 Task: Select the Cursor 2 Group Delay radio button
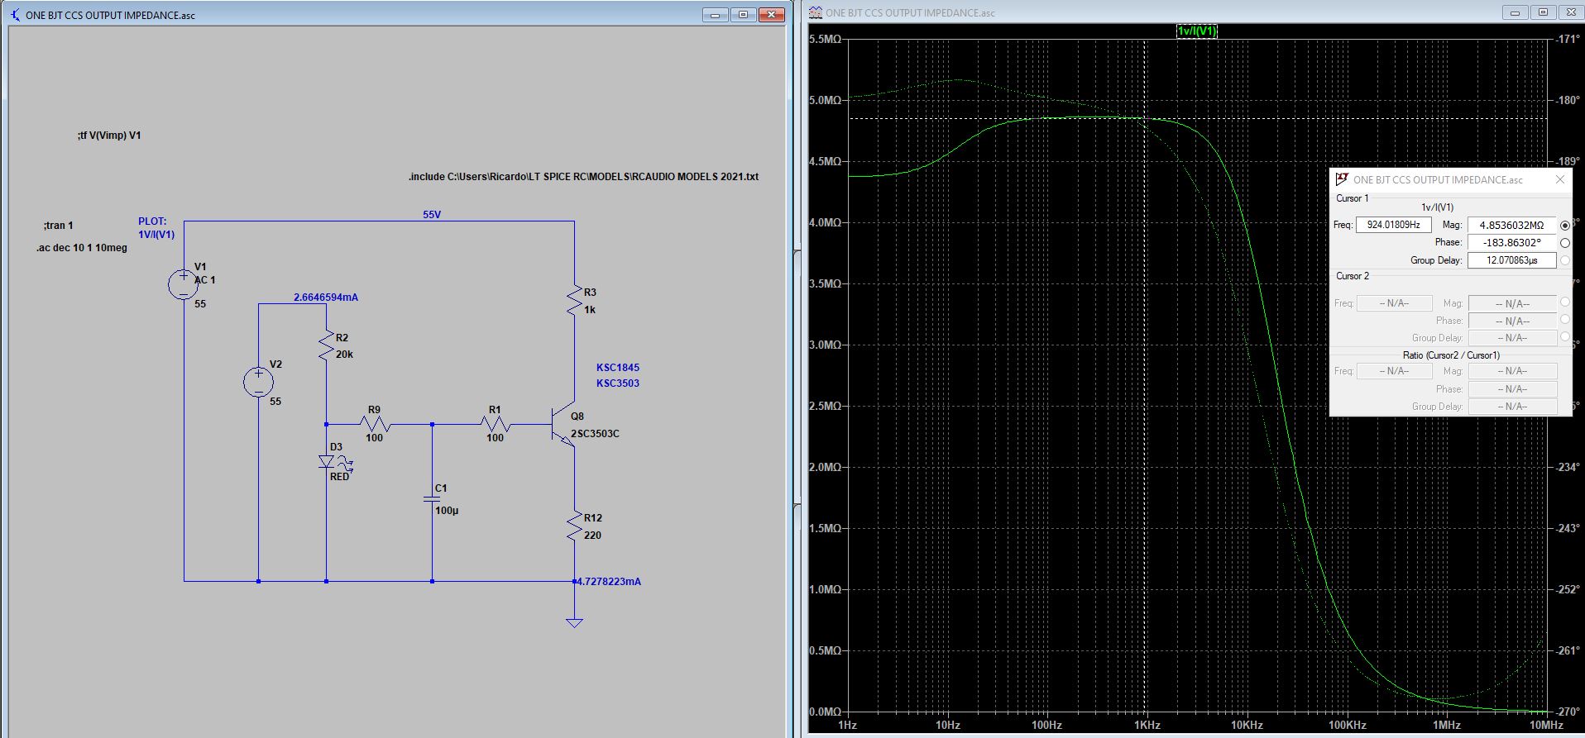(1564, 337)
